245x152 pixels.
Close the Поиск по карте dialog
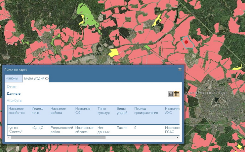[x=180, y=69]
